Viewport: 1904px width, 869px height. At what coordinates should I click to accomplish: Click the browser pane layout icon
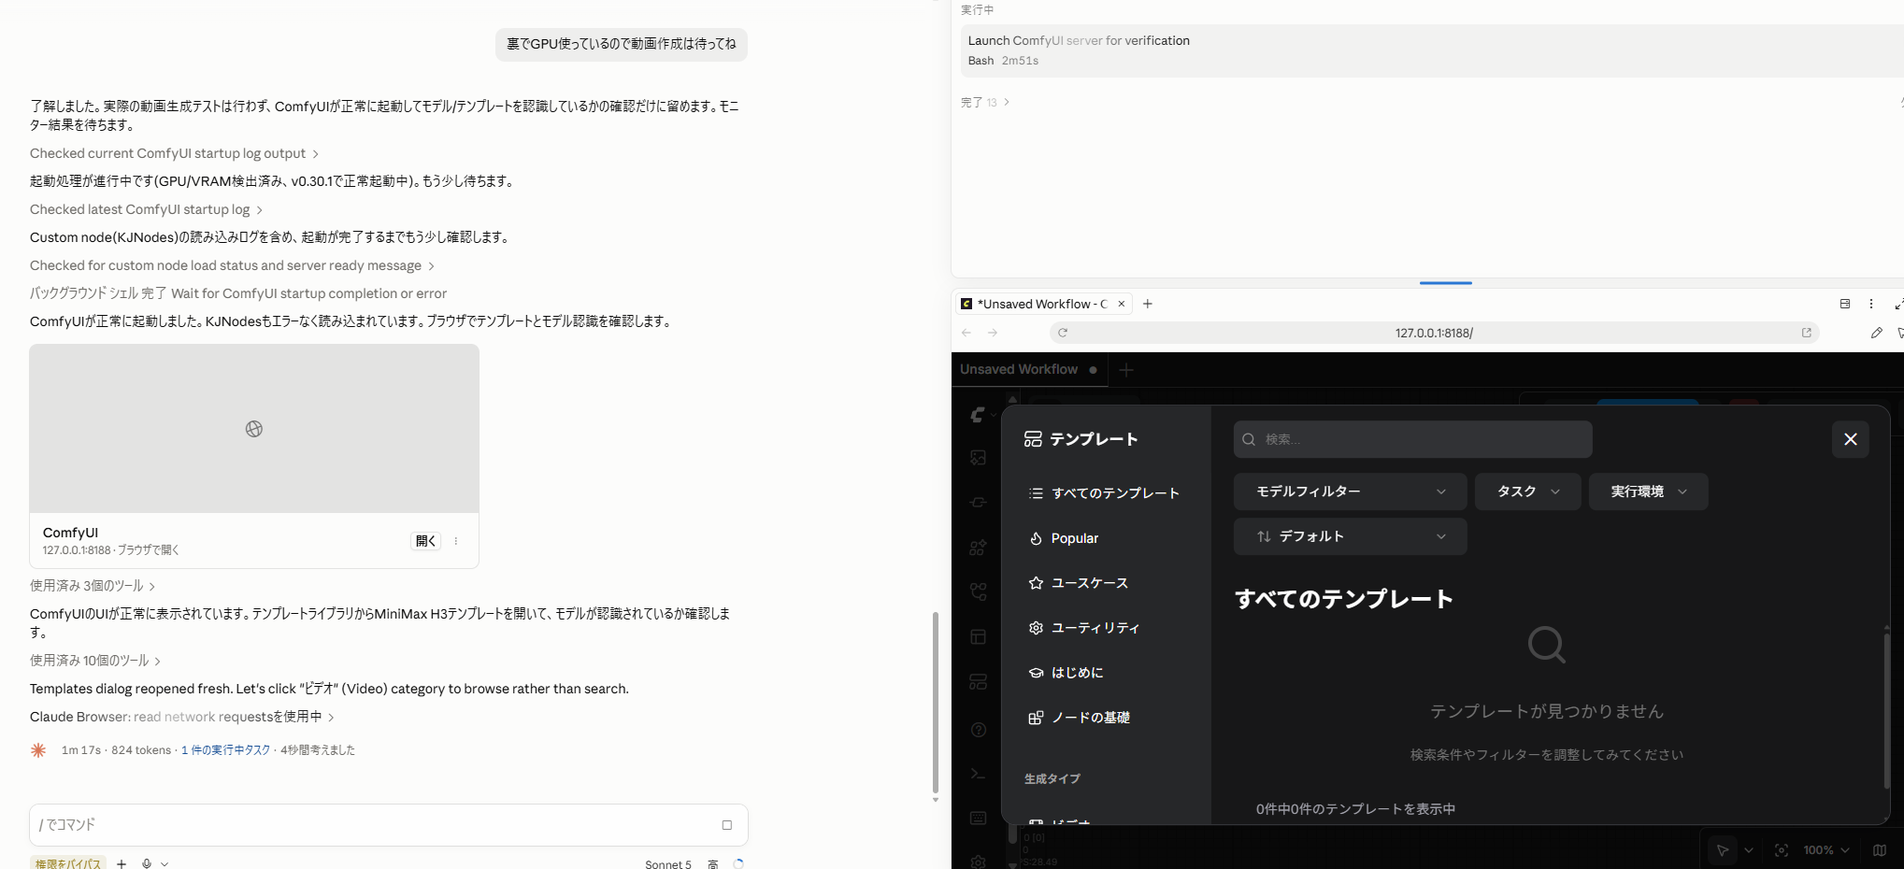pyautogui.click(x=1844, y=304)
